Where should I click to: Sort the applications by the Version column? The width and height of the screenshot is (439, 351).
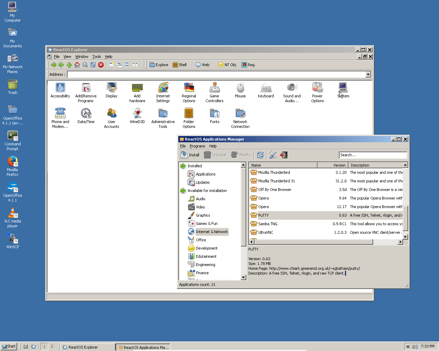[332, 165]
